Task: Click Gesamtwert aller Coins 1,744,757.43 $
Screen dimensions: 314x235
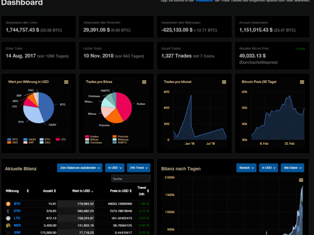Action: 22,30
